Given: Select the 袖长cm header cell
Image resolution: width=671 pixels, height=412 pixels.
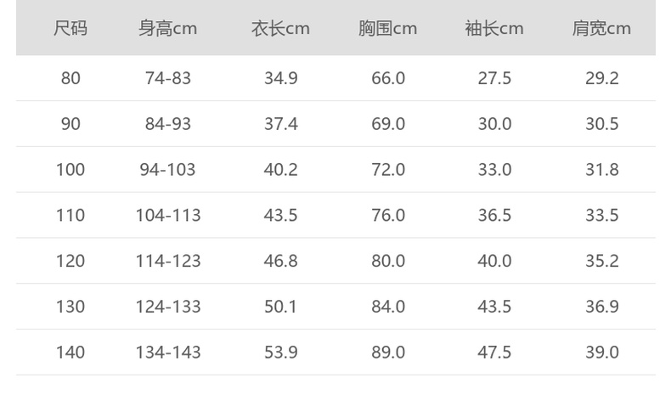Looking at the screenshot, I should pos(494,28).
